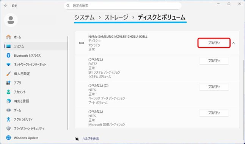Click the main panel vertical scrollbar
Viewport: 245px width, 144px height.
click(244, 100)
